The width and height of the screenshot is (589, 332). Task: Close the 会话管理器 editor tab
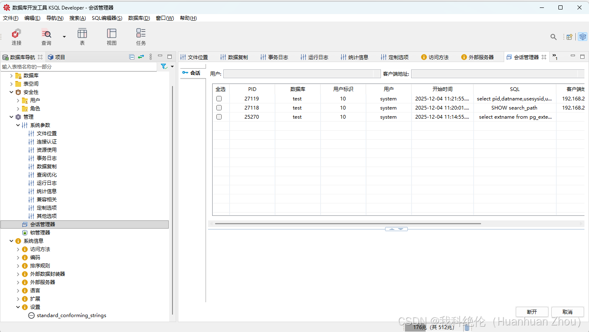click(544, 57)
